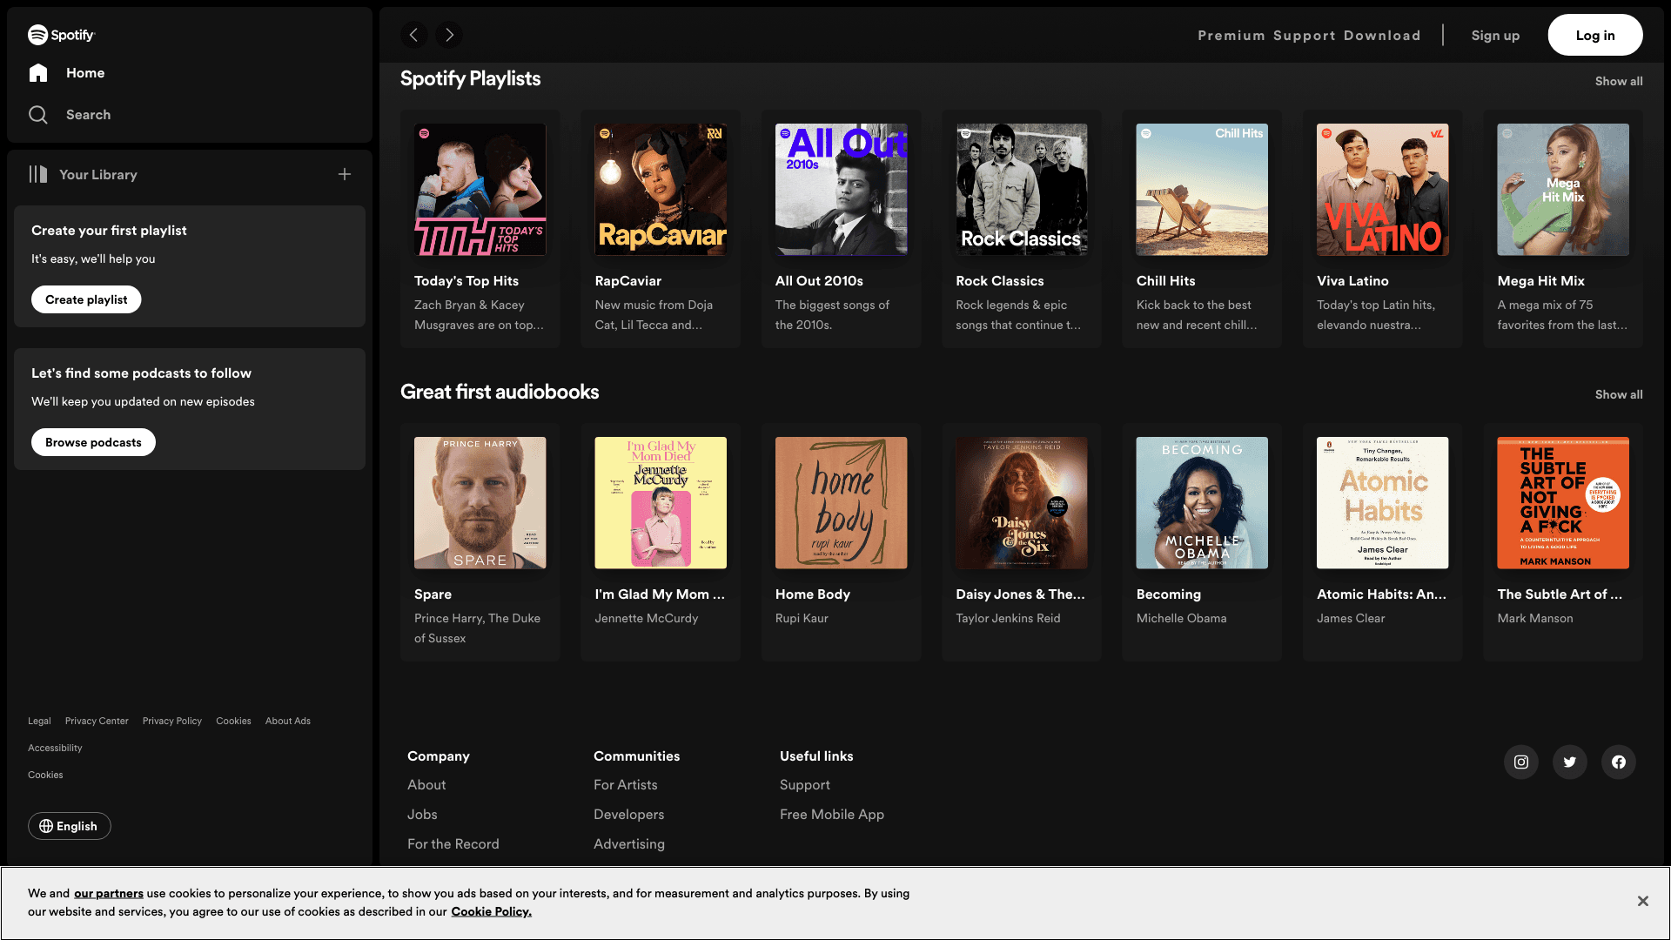Viewport: 1671px width, 940px height.
Task: Click the Jennette McCurdy author name
Action: point(647,618)
